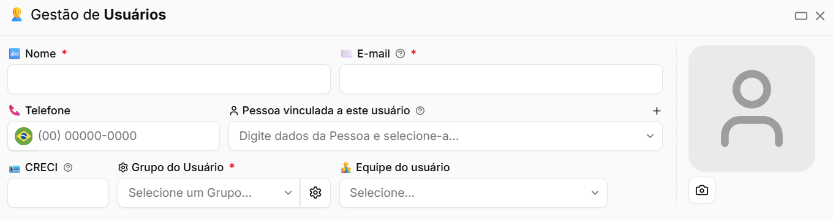The image size is (833, 220).
Task: Click help icon beside Pessoa vinculada
Action: pyautogui.click(x=420, y=111)
